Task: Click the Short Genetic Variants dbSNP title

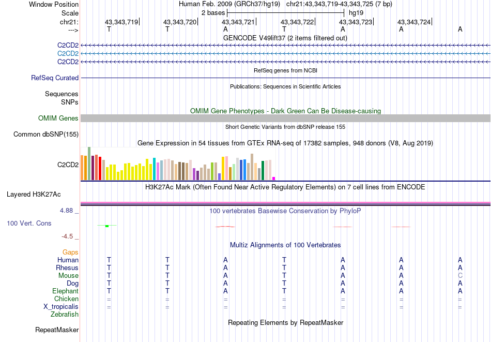Action: [x=285, y=127]
